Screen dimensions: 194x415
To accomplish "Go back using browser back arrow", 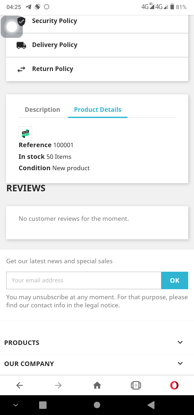I will coord(20,385).
